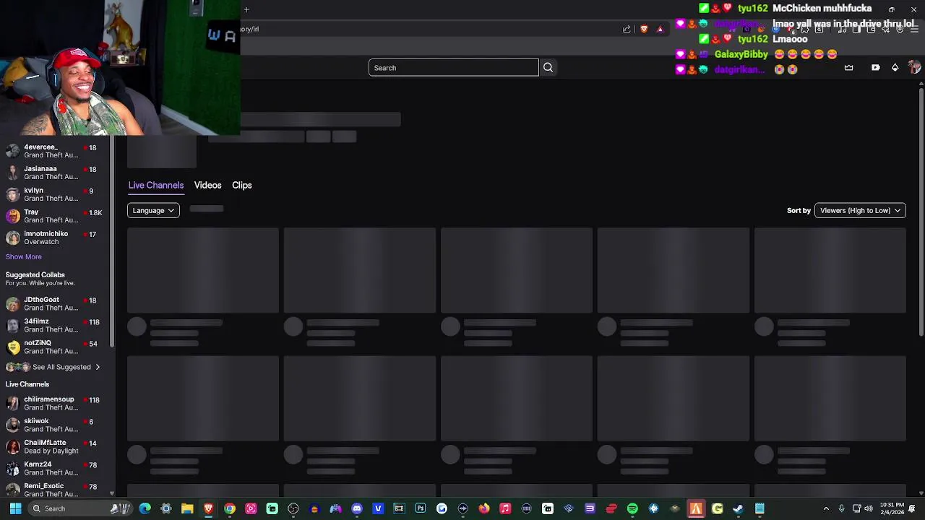Open the Get Bits diamond icon
The image size is (925, 520).
tap(895, 68)
